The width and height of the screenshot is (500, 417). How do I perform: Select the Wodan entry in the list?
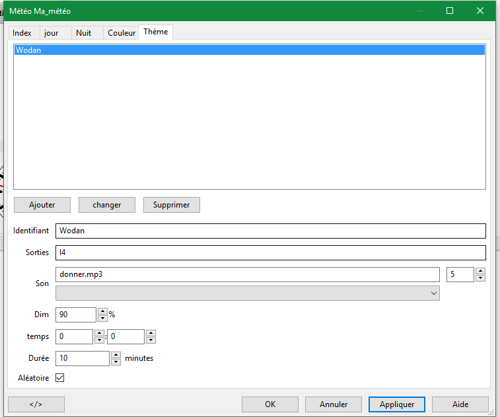click(x=249, y=50)
